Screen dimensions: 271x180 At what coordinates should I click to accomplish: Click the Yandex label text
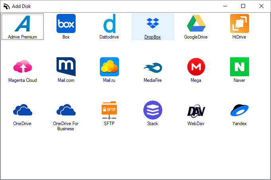pyautogui.click(x=240, y=124)
